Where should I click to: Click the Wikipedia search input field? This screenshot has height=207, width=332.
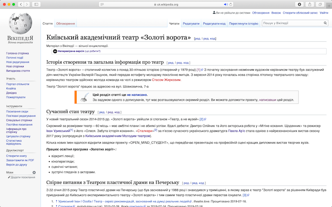coord(293,23)
